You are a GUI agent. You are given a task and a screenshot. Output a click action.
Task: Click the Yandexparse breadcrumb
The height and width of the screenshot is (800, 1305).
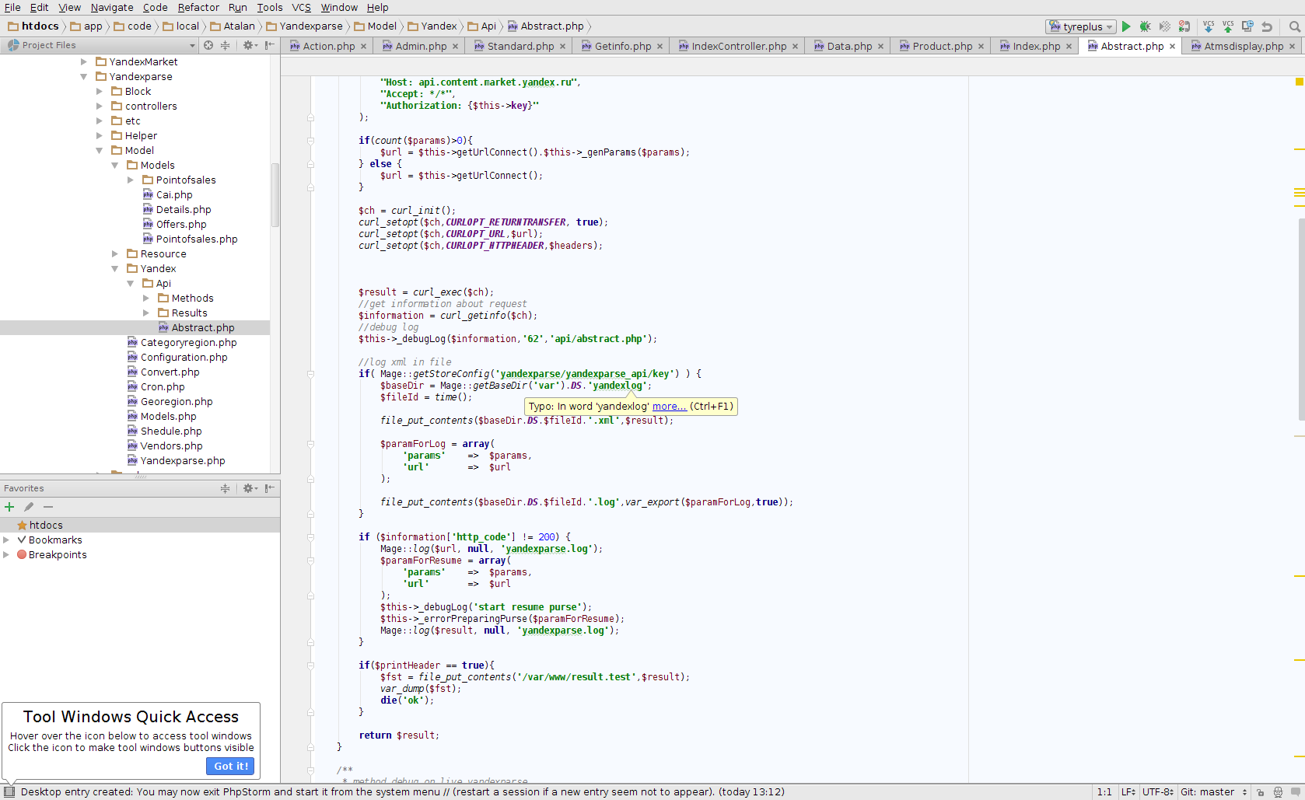(x=304, y=26)
